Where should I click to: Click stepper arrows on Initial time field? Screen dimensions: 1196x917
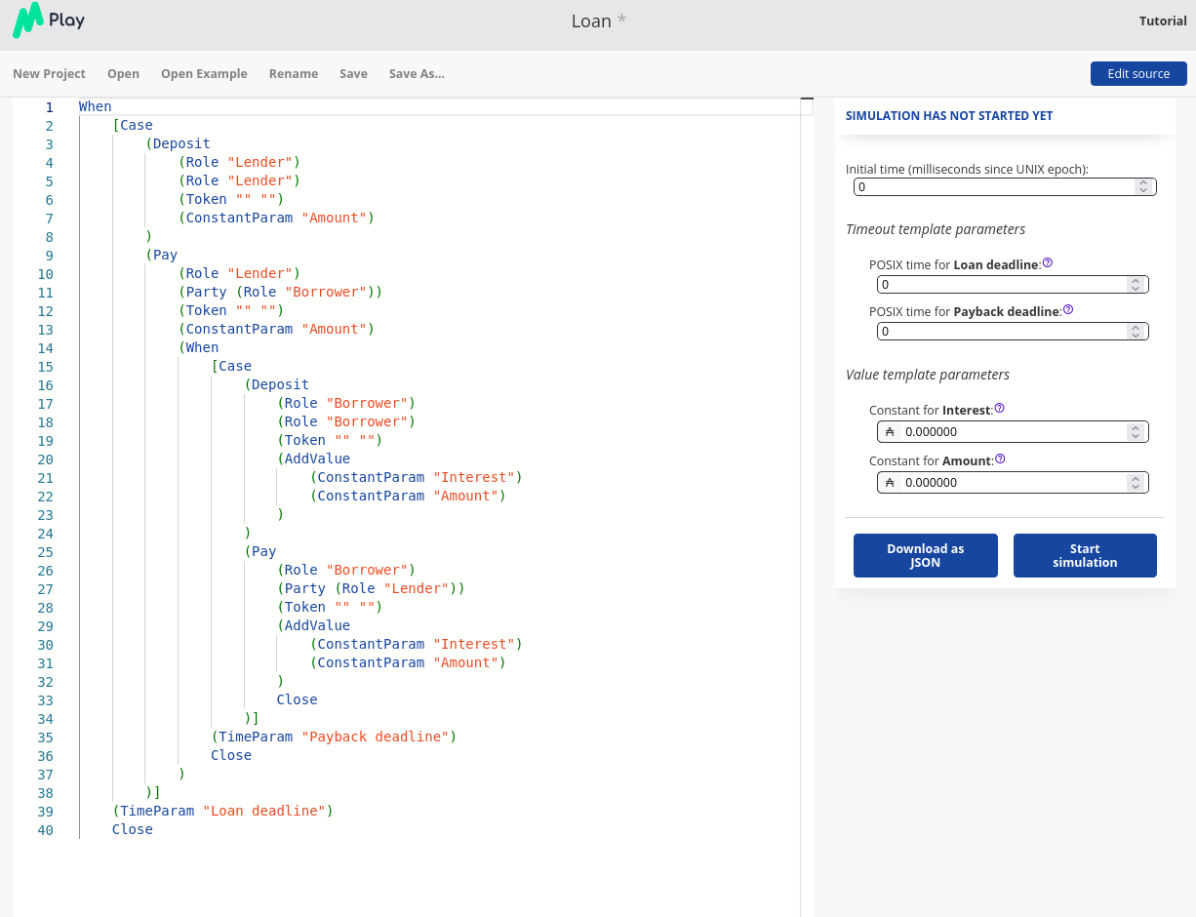1143,186
